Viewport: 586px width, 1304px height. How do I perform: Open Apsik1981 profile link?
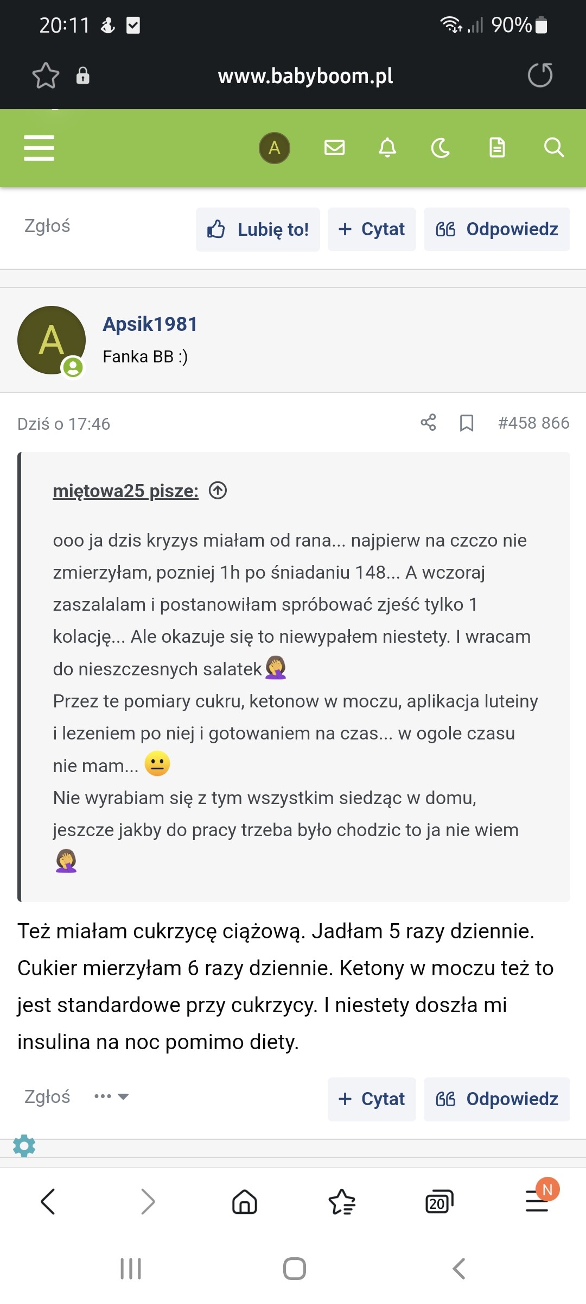150,324
